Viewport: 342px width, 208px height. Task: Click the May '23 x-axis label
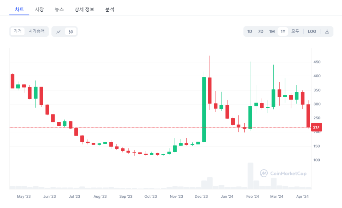pos(24,196)
